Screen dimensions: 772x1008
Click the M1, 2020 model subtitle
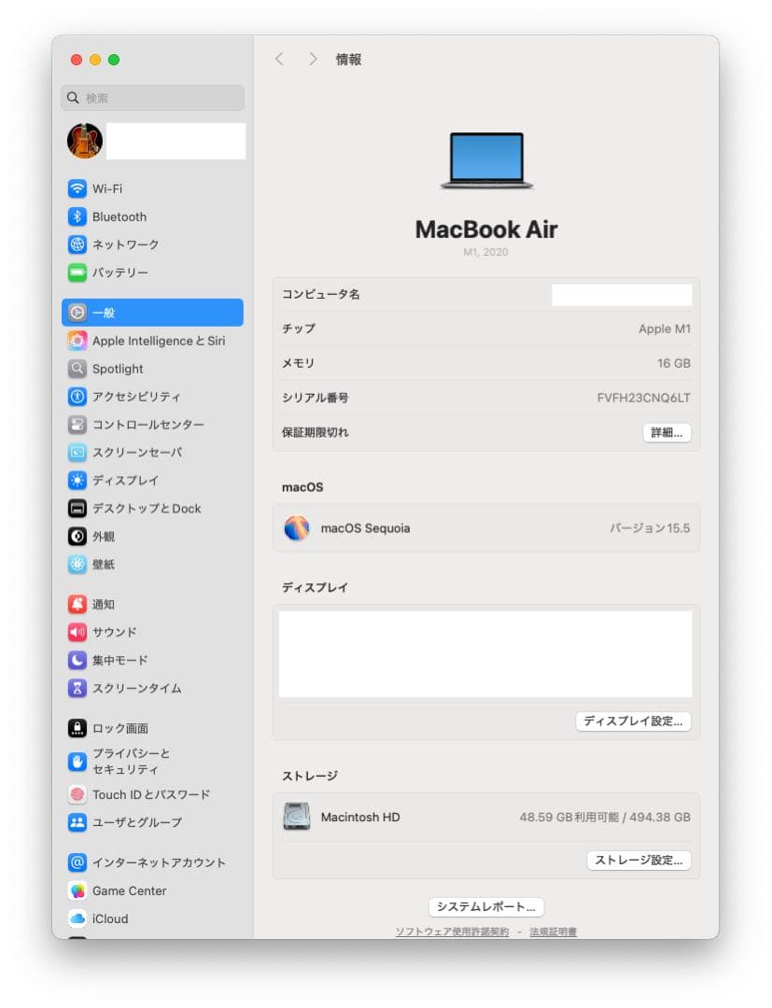click(486, 252)
